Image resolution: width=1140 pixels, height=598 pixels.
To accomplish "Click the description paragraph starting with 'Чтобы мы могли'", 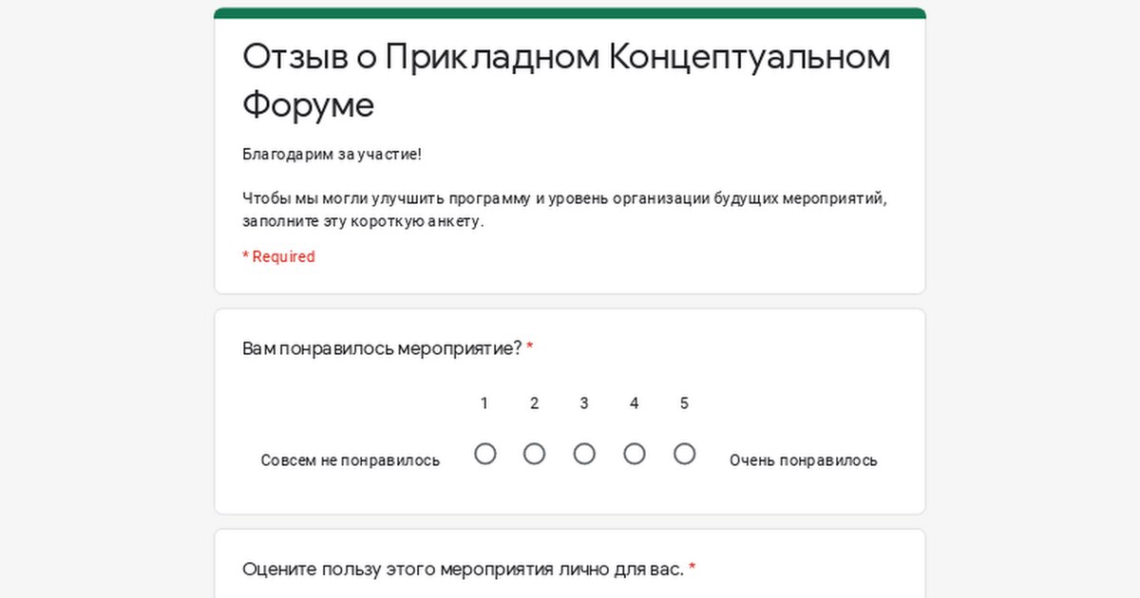I will (564, 210).
